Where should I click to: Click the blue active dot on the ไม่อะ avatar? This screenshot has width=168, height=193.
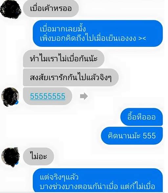point(17,163)
